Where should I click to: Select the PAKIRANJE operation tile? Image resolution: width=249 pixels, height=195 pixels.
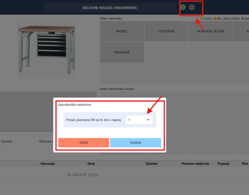coord(122,52)
